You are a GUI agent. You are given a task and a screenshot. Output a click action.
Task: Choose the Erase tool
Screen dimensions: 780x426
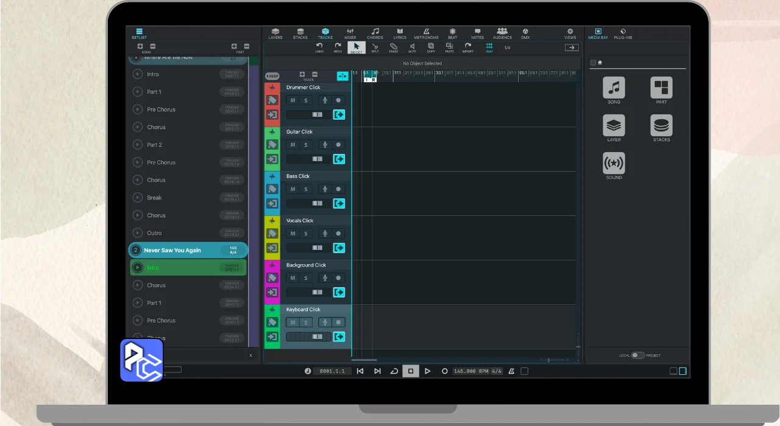tap(394, 47)
